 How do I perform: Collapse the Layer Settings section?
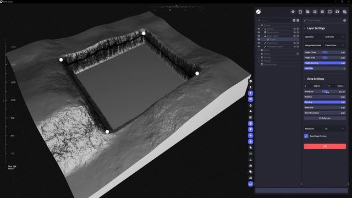(x=305, y=28)
